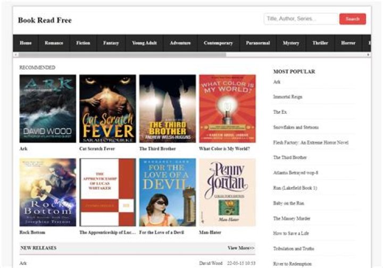Image resolution: width=383 pixels, height=268 pixels.
Task: Click What Color is My World? title link
Action: [224, 149]
